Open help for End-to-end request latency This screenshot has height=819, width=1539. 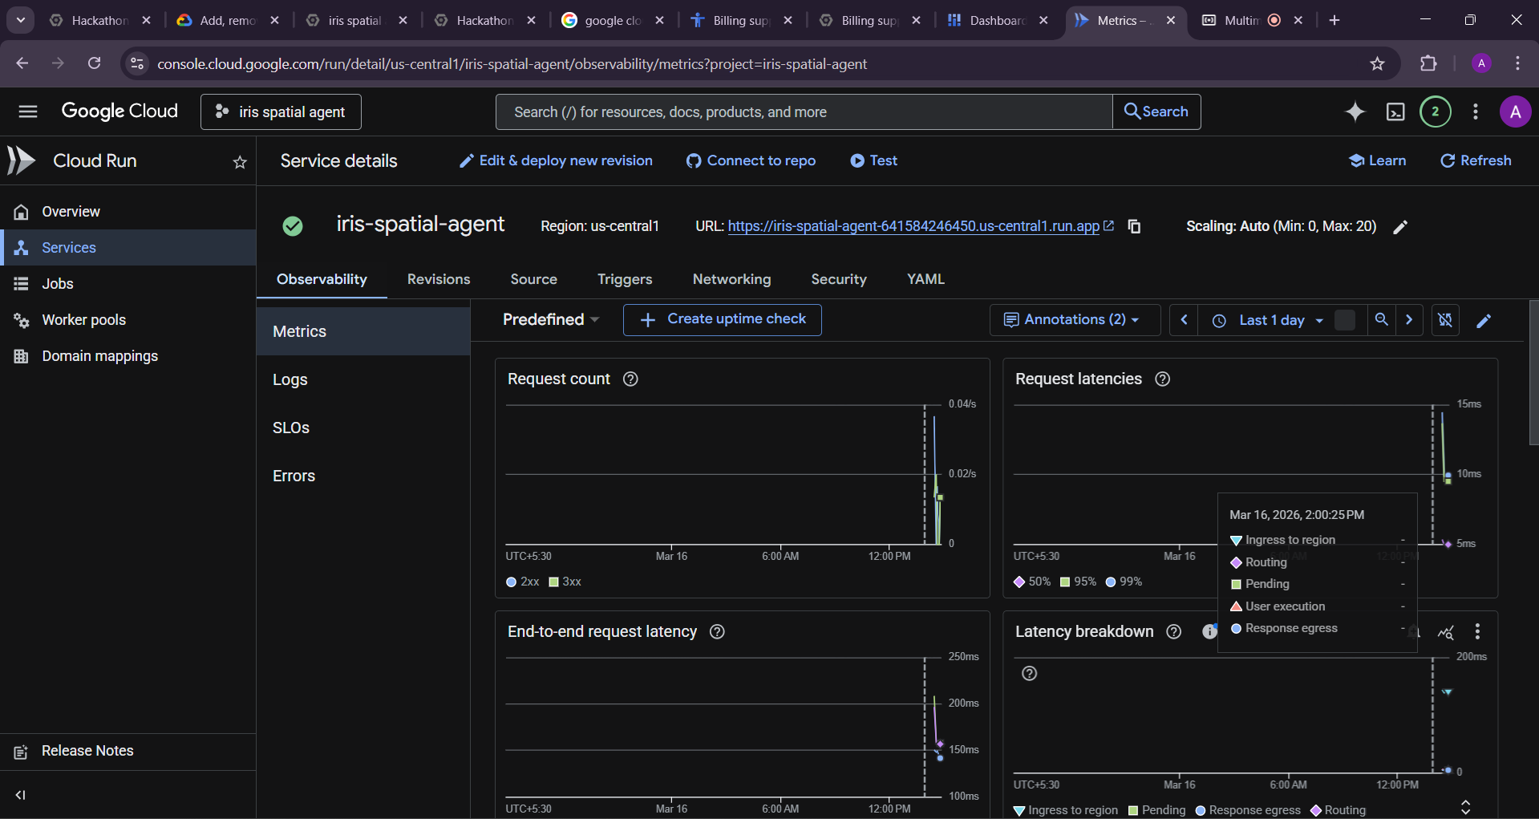(x=717, y=631)
